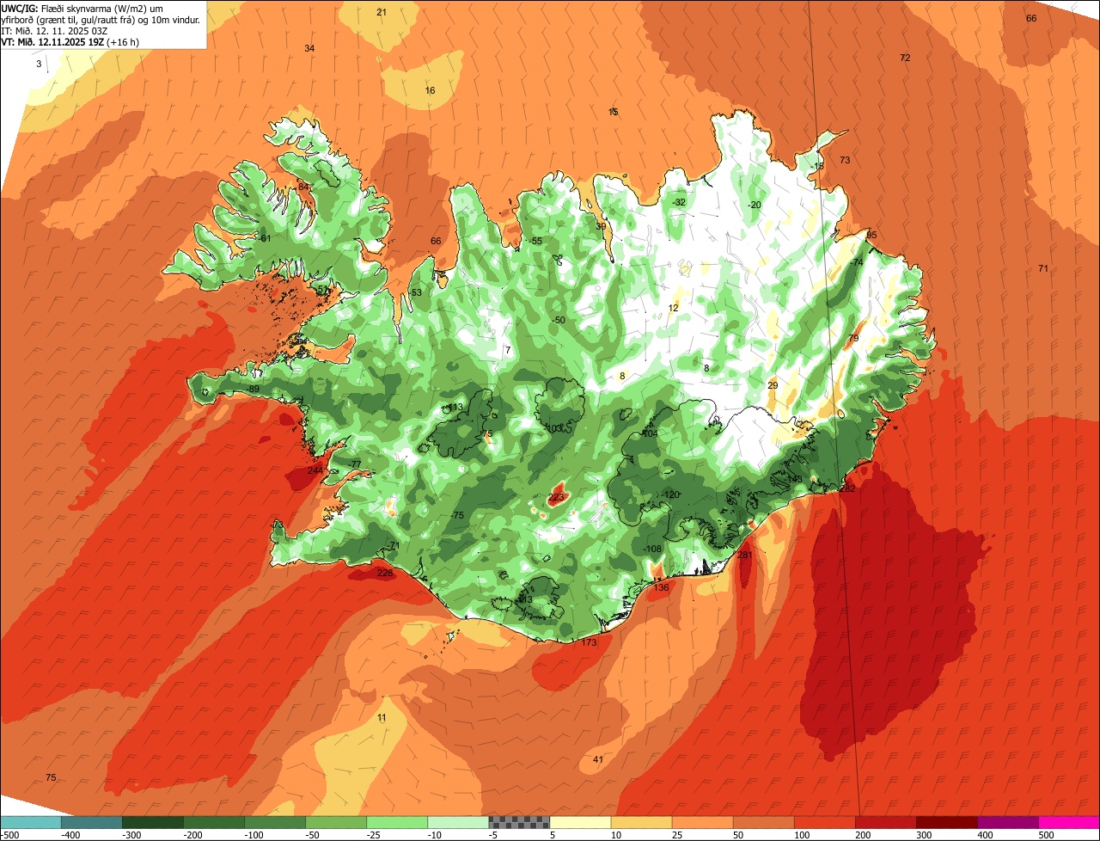
Task: Click the dark teal -400 to -300 legend swatch
Action: [x=92, y=822]
